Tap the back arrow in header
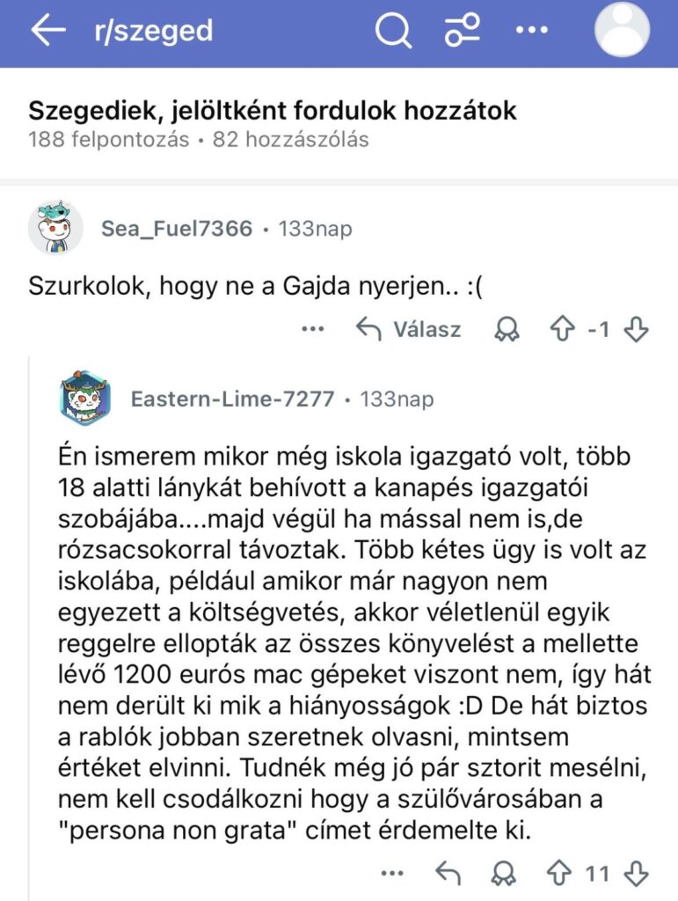 [x=48, y=32]
